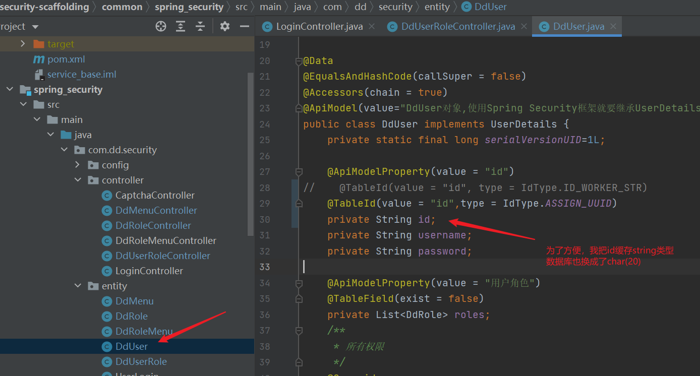Screen dimensions: 700x376
Task: Click the Maven icon beside pom.xml
Action: click(x=39, y=59)
